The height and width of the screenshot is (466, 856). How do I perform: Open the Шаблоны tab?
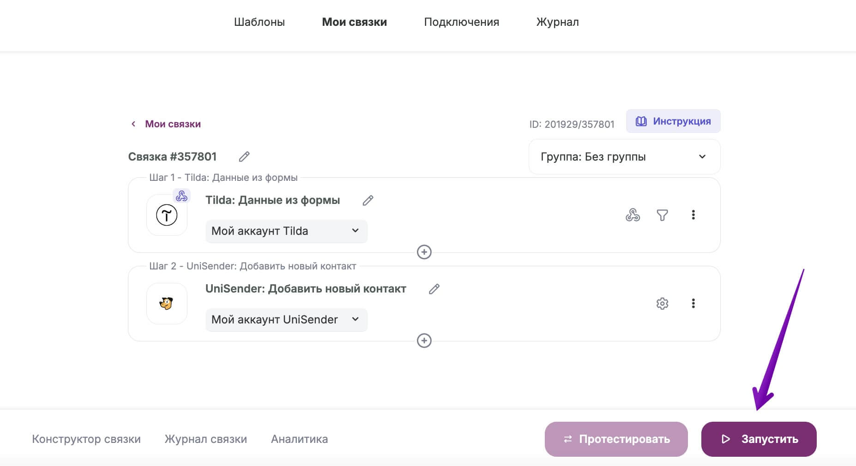259,22
